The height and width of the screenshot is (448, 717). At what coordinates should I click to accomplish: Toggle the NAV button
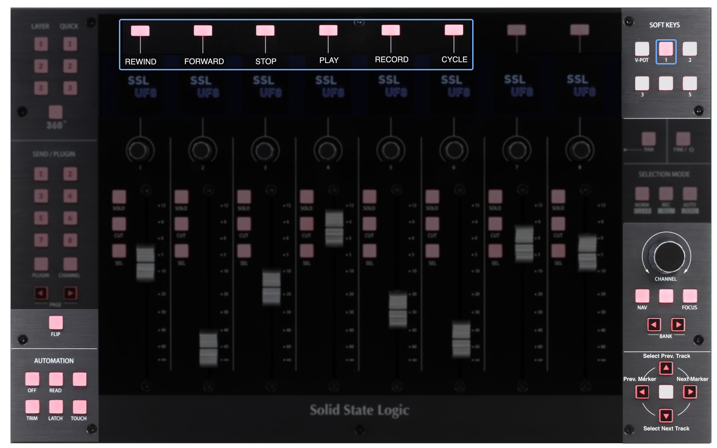click(x=642, y=296)
